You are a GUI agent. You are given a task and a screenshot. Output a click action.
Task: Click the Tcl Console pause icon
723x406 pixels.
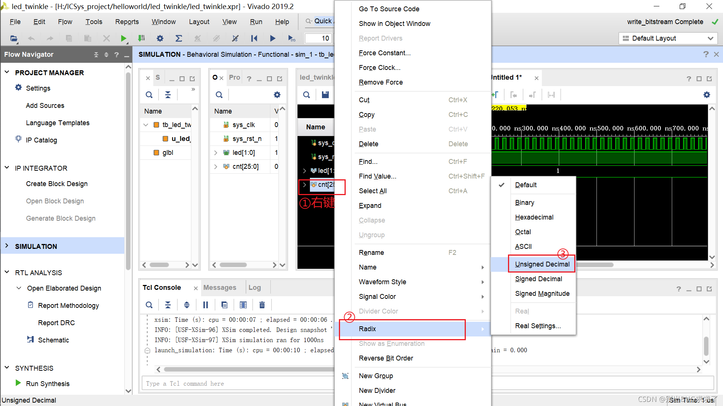pyautogui.click(x=206, y=305)
